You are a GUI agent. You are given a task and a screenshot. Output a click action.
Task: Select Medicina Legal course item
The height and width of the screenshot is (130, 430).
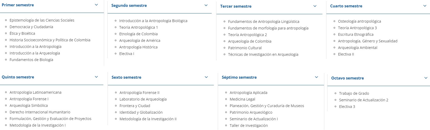[242, 99]
